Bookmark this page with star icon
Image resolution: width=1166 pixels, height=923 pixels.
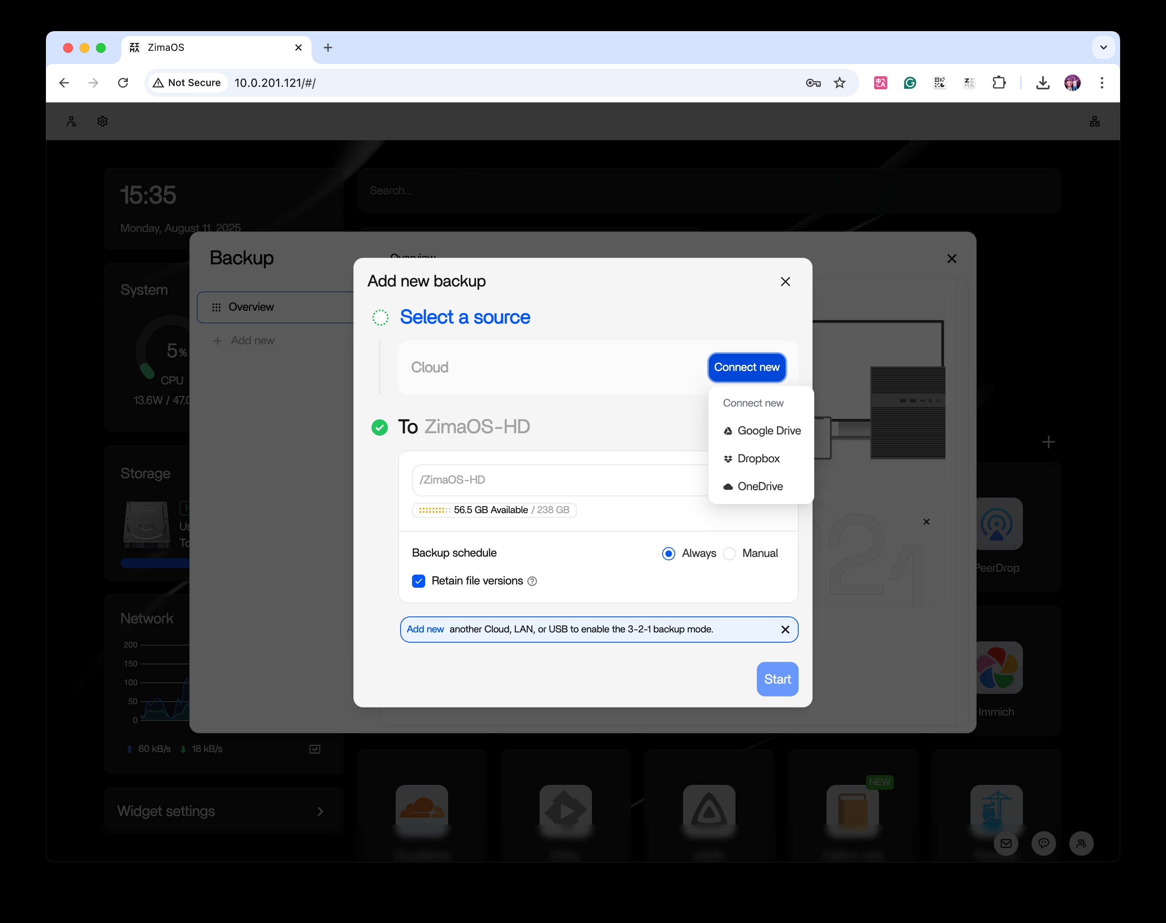click(x=839, y=83)
